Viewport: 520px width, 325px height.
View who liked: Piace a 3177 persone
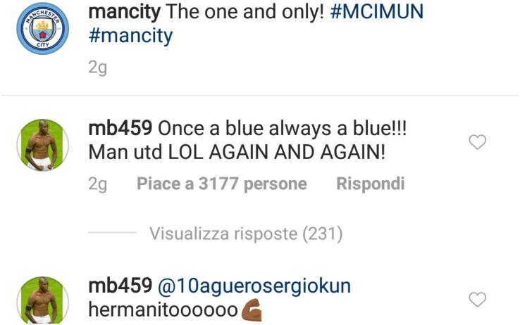pyautogui.click(x=222, y=184)
